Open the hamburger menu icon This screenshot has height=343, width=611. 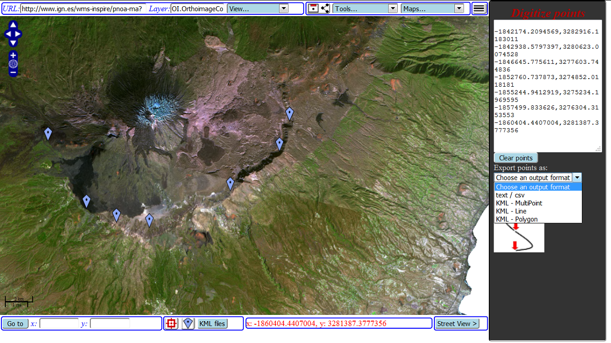tap(479, 8)
